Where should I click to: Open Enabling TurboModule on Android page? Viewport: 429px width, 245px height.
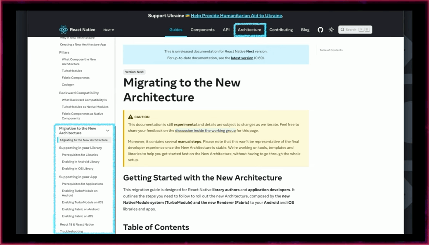pos(80,193)
